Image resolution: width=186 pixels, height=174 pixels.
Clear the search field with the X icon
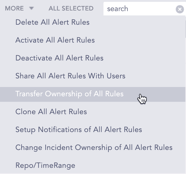[x=180, y=9]
